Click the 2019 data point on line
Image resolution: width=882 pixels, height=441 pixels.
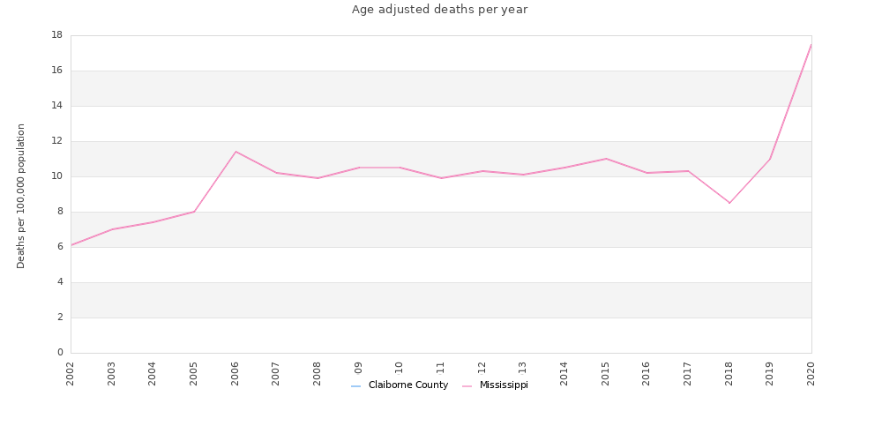click(770, 159)
